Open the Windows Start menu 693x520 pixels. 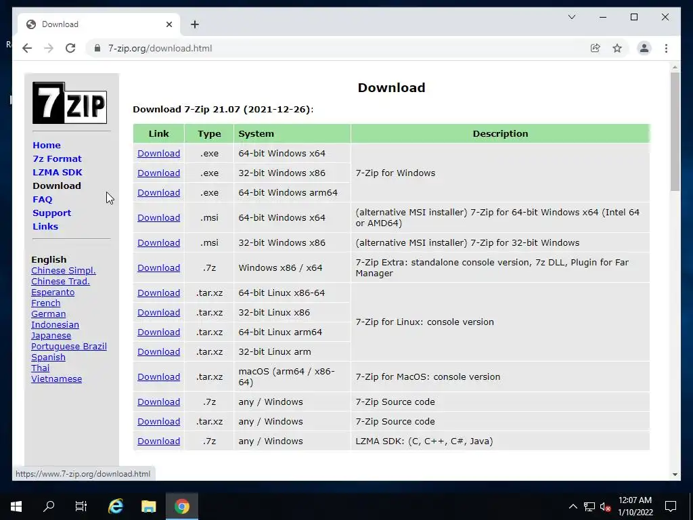pos(16,506)
